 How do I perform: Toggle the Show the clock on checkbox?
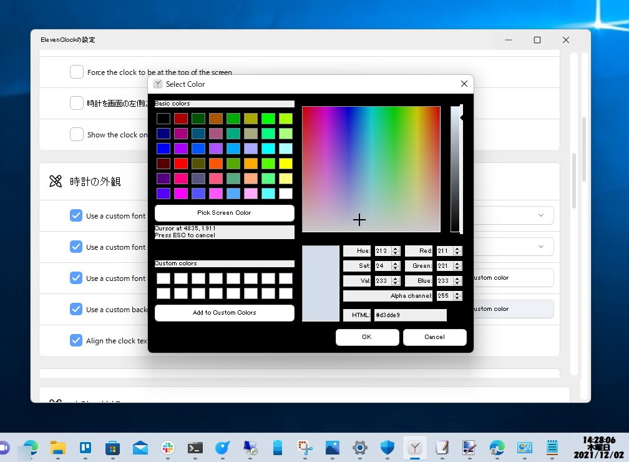77,134
